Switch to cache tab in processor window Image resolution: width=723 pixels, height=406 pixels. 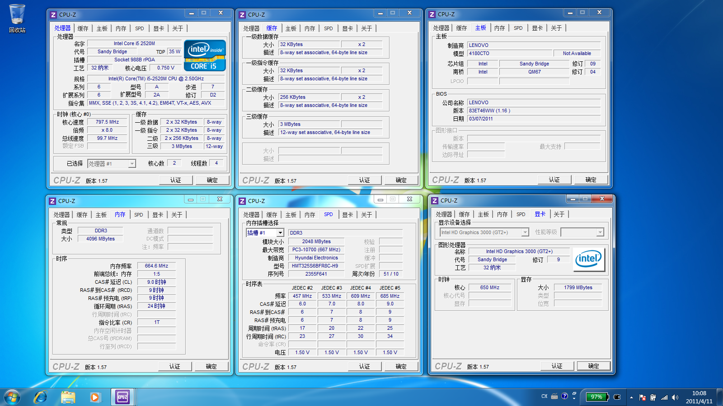[x=83, y=28]
